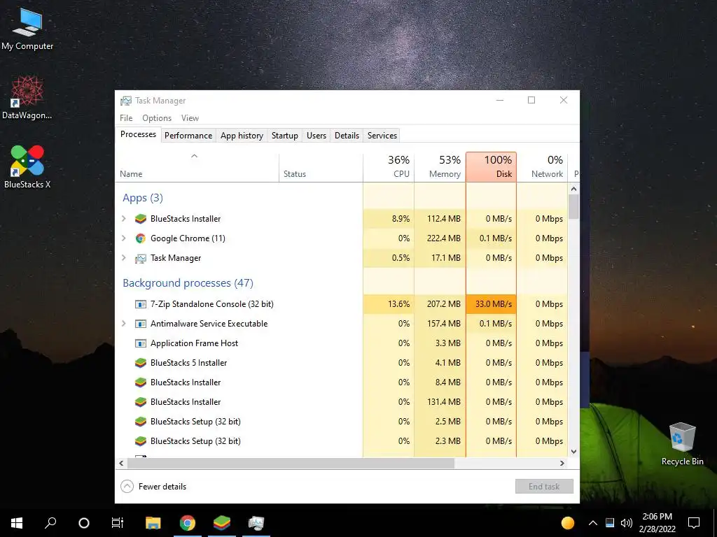Click the BlueStacks Setup 2.5 MB row icon
This screenshot has width=717, height=537.
point(140,422)
